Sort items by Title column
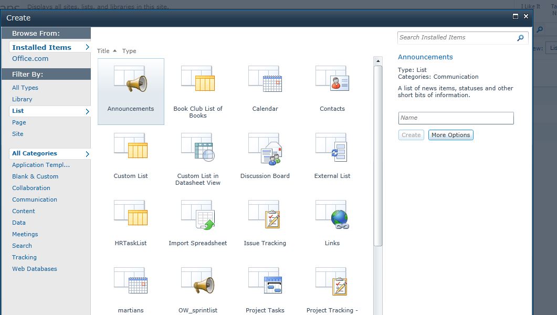The height and width of the screenshot is (315, 557). click(x=103, y=51)
